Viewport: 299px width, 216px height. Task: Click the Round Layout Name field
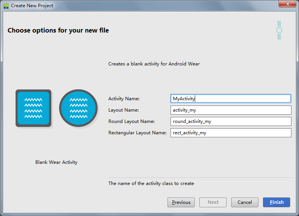tap(231, 121)
